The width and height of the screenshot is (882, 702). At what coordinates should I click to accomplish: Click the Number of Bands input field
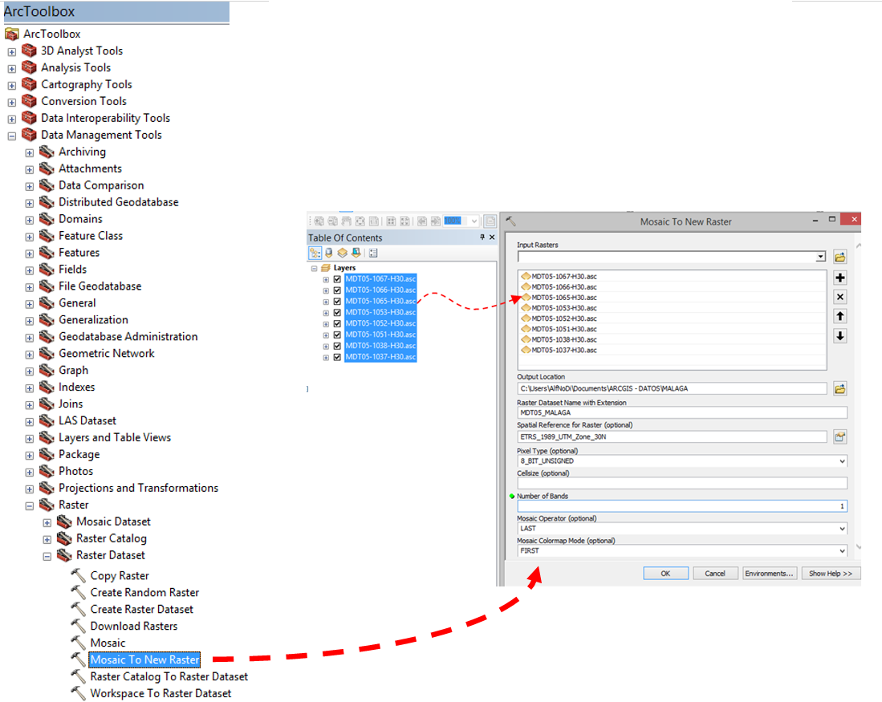pyautogui.click(x=681, y=506)
